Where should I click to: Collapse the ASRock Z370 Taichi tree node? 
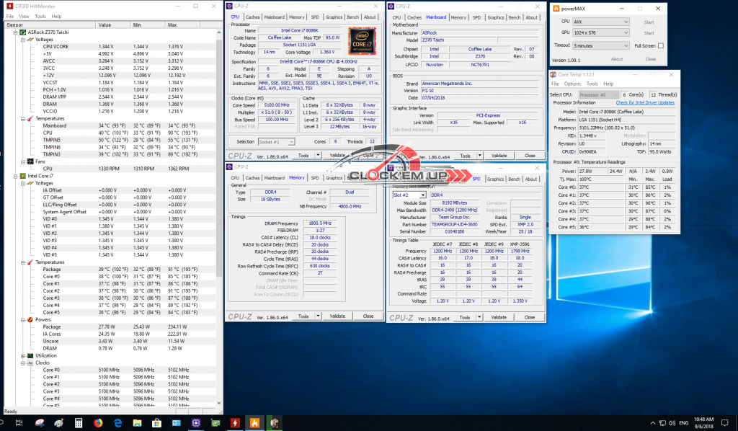[x=16, y=32]
